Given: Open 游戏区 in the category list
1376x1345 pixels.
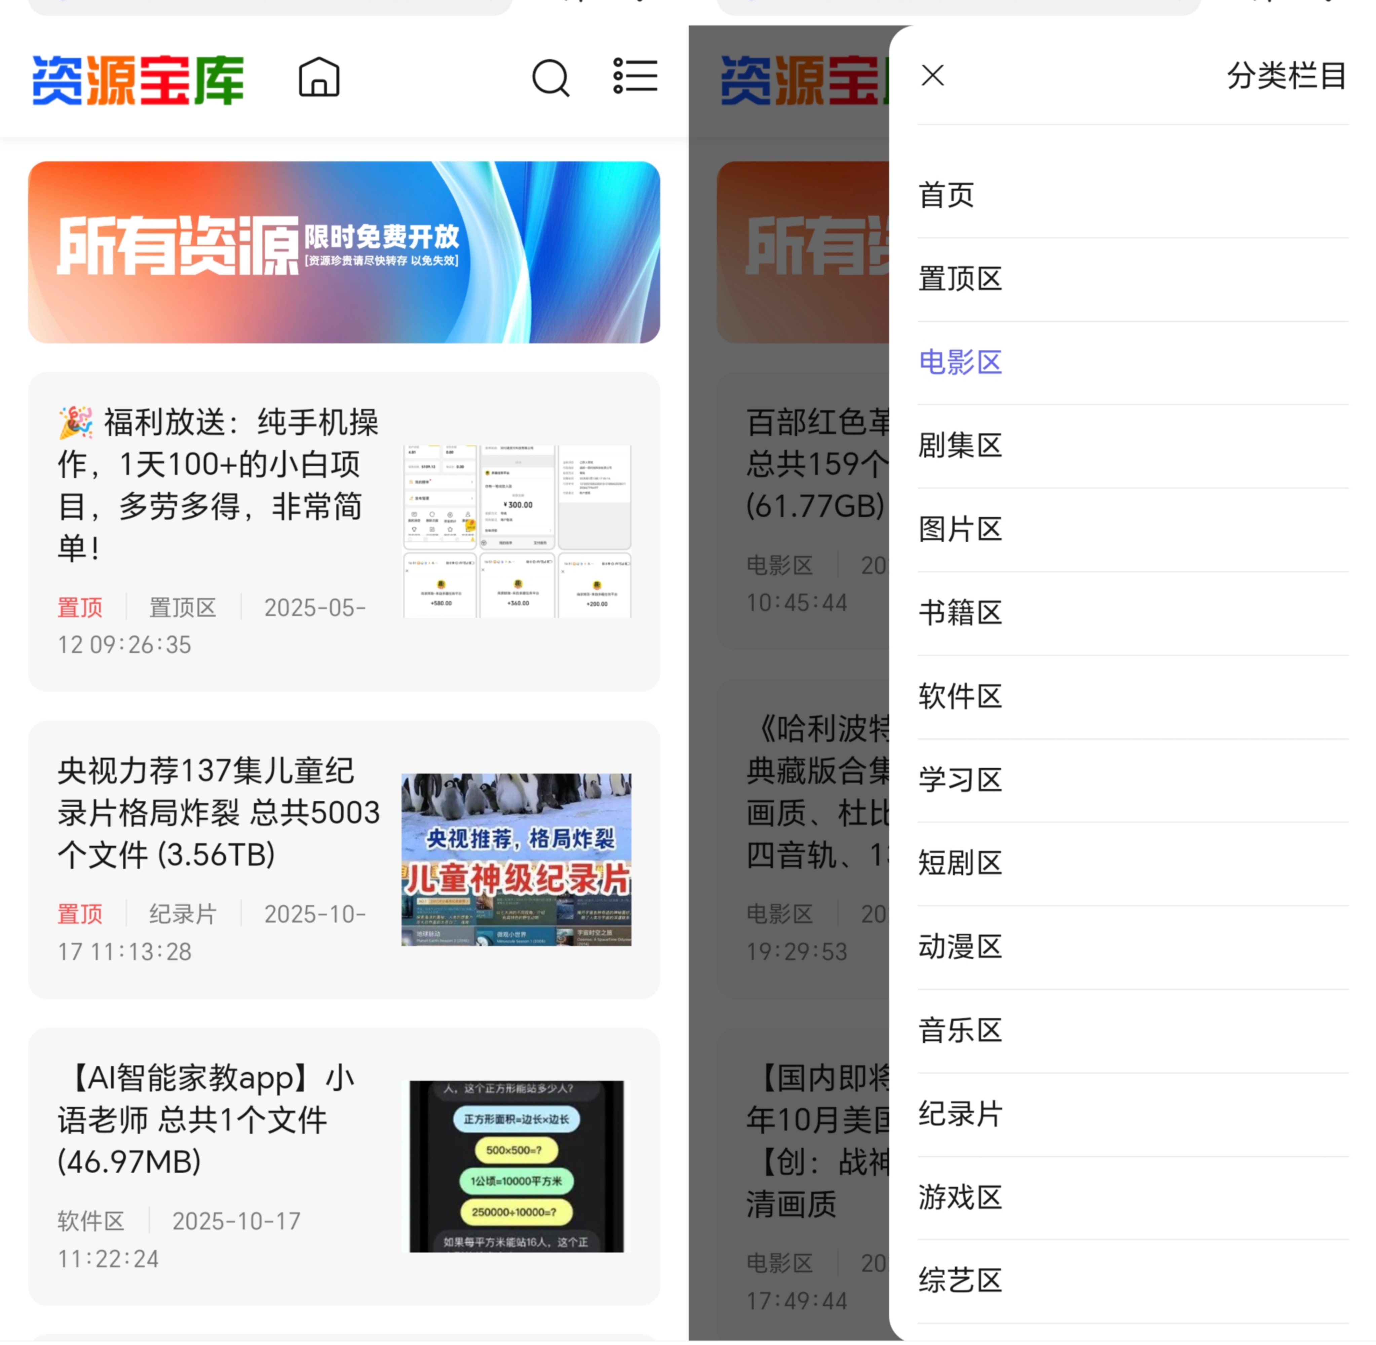Looking at the screenshot, I should [x=959, y=1197].
